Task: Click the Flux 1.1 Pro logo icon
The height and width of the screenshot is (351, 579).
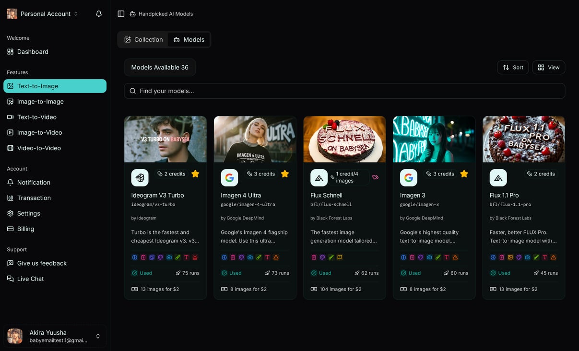Action: click(498, 177)
